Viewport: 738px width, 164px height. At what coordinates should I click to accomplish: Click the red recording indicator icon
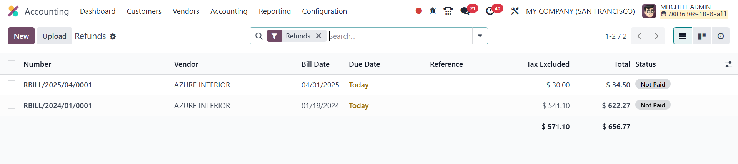click(x=419, y=11)
